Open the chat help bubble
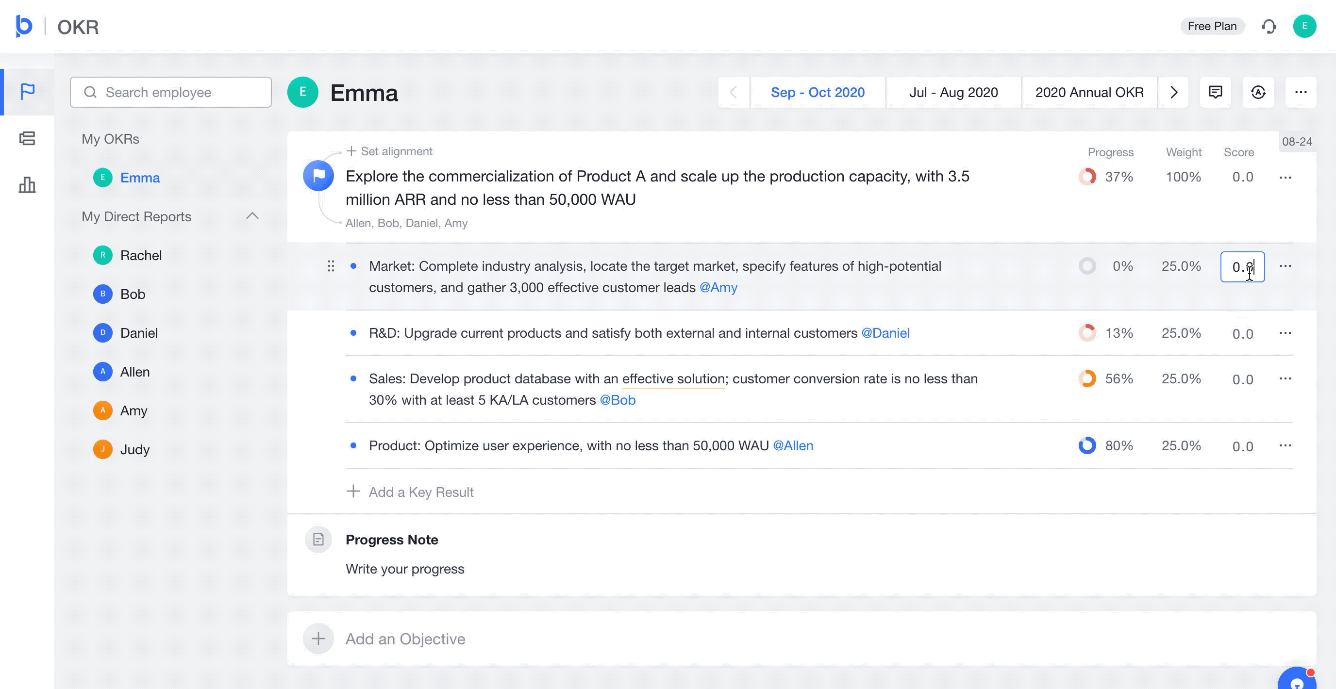 click(1297, 679)
